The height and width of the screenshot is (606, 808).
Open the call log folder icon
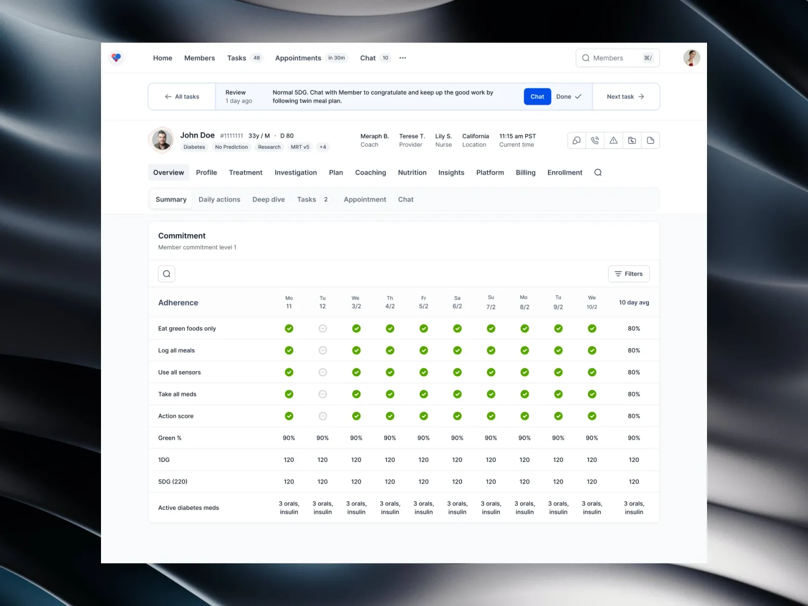point(632,140)
